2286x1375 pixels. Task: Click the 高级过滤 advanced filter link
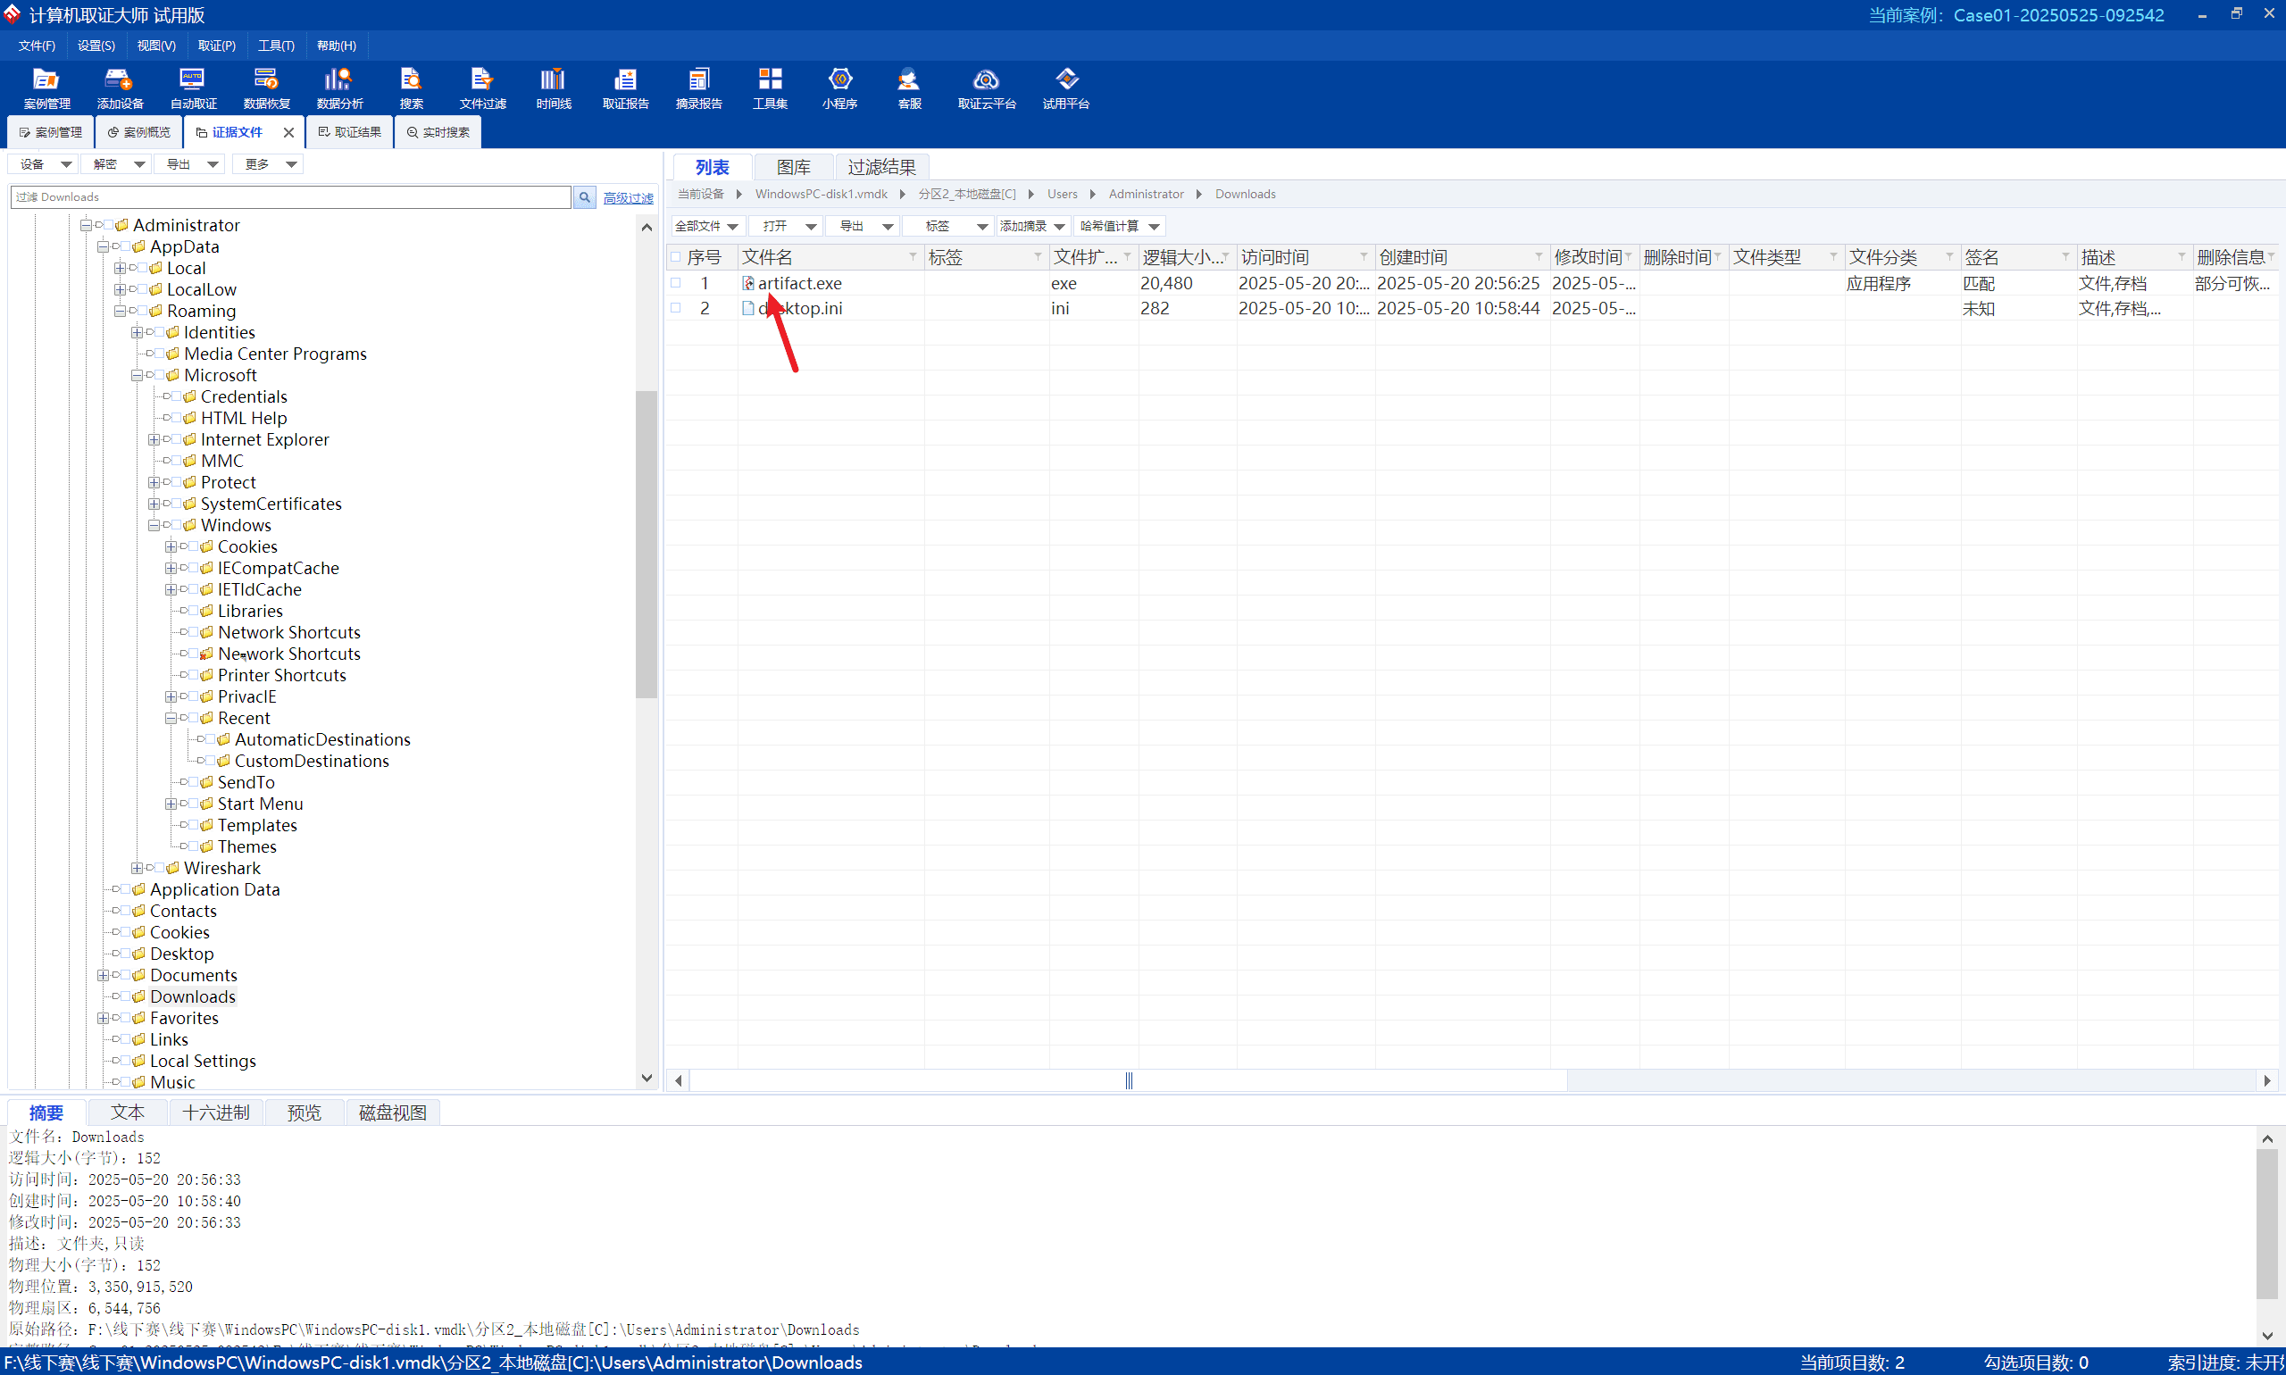pos(629,198)
